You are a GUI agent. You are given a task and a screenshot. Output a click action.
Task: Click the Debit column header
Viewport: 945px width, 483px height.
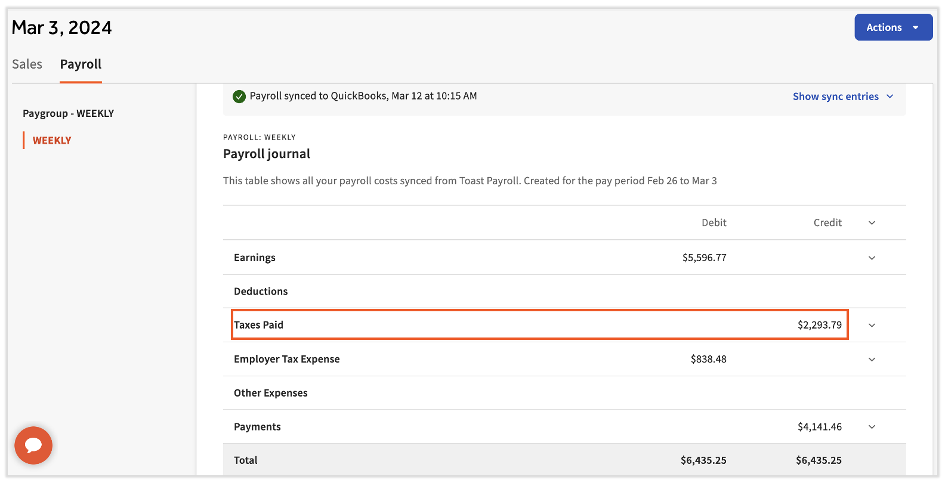pyautogui.click(x=714, y=223)
